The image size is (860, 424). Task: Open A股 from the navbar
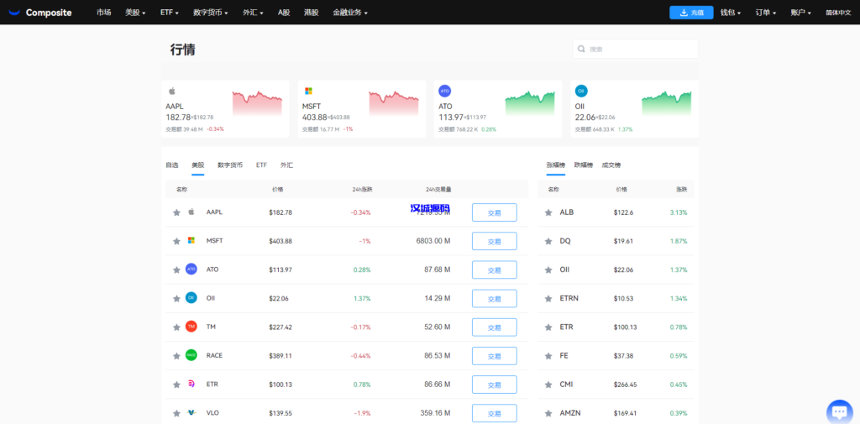click(x=284, y=12)
